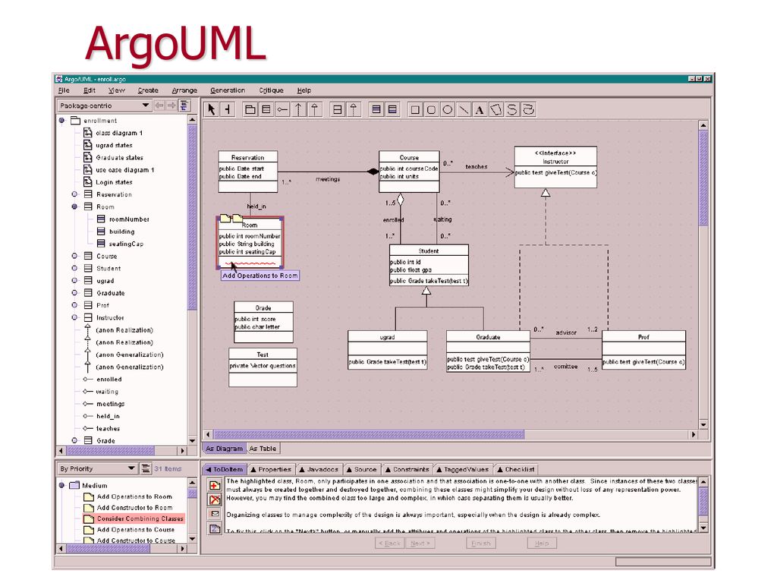Click the Finish button
Image resolution: width=777 pixels, height=583 pixels.
[480, 544]
